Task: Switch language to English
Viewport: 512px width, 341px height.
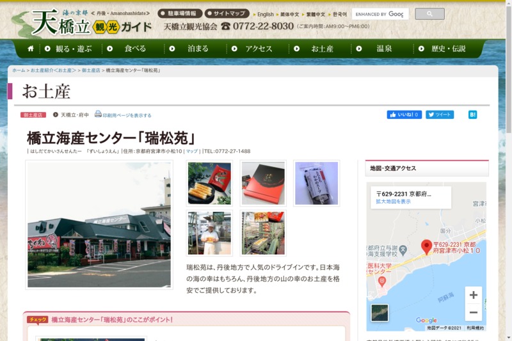Action: (x=264, y=14)
